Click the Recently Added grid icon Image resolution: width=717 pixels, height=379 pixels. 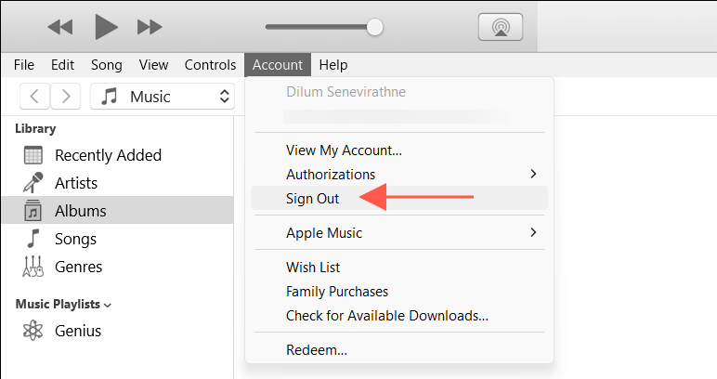tap(33, 155)
